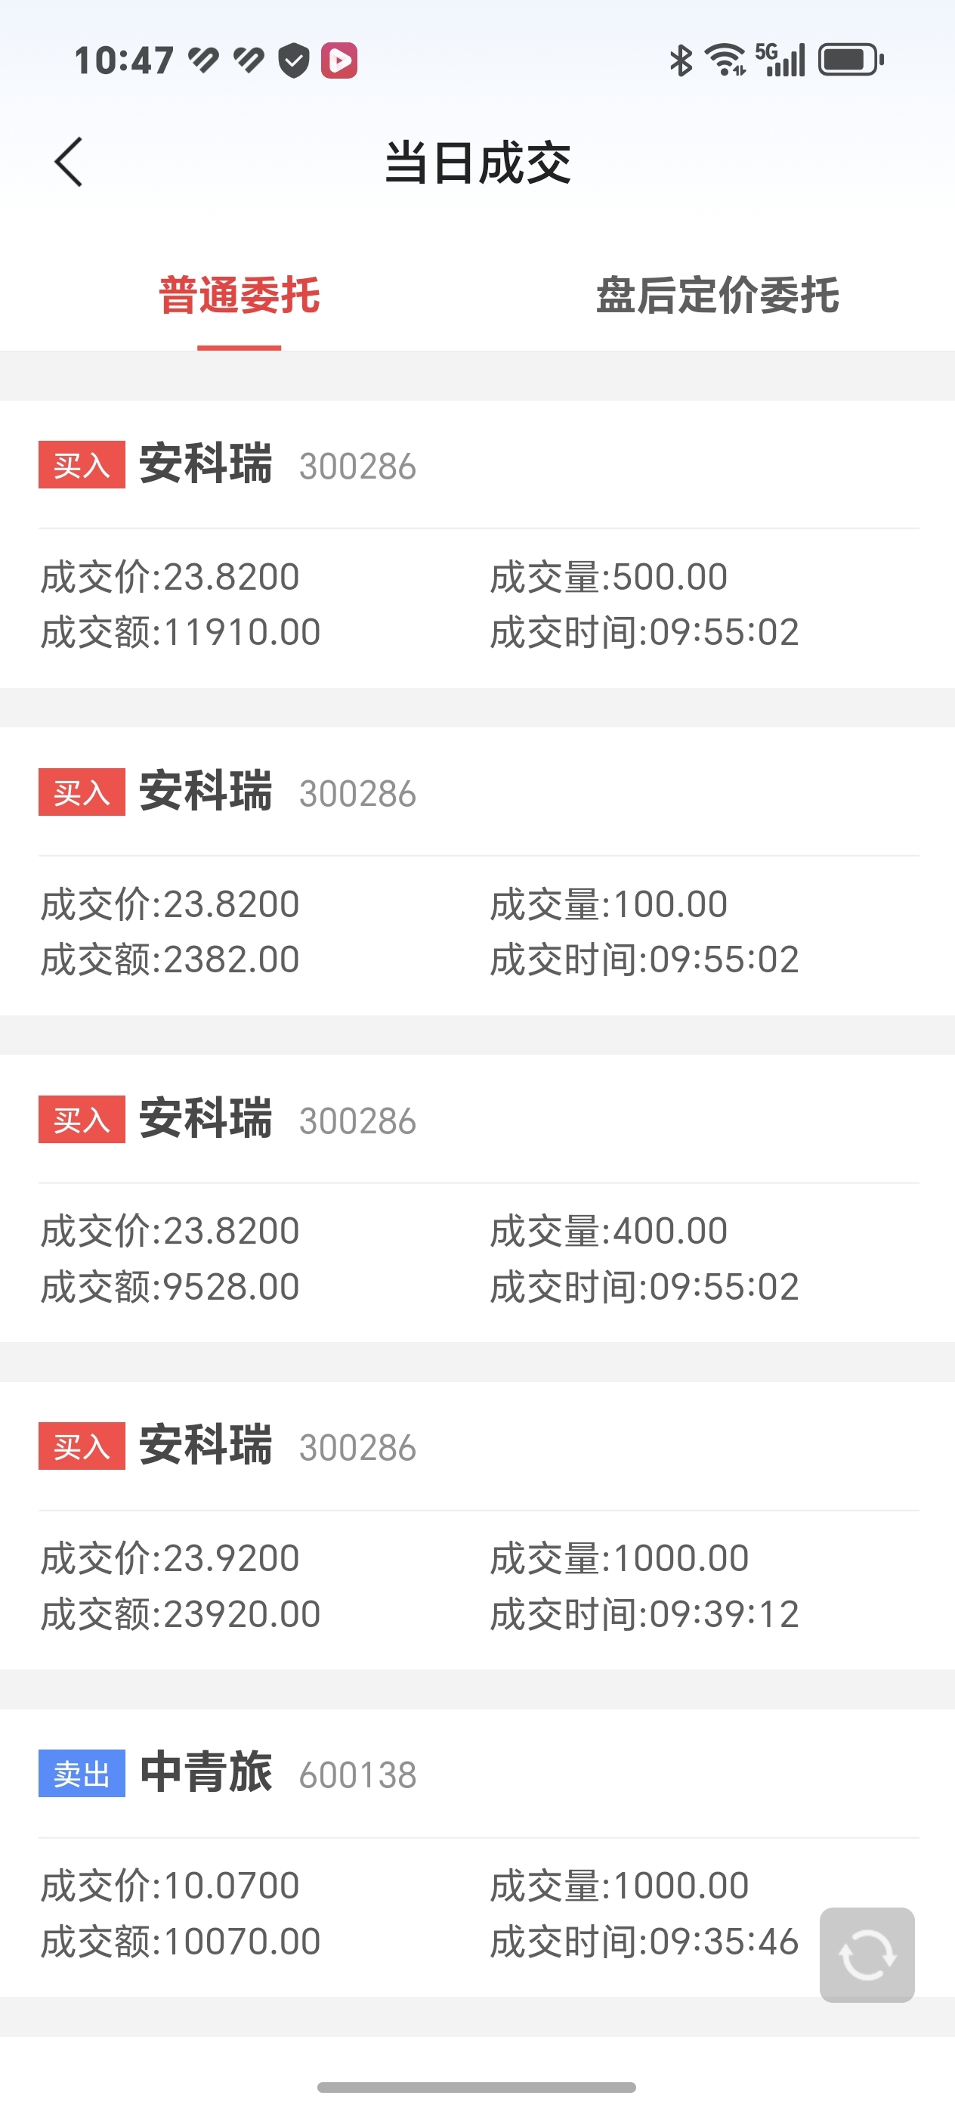
Task: Tap the back arrow icon
Action: point(69,162)
